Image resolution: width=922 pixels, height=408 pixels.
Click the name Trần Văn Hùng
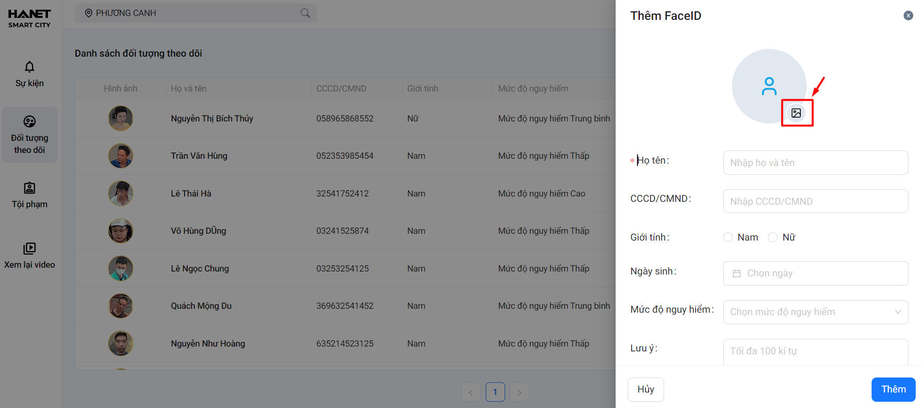tap(199, 156)
